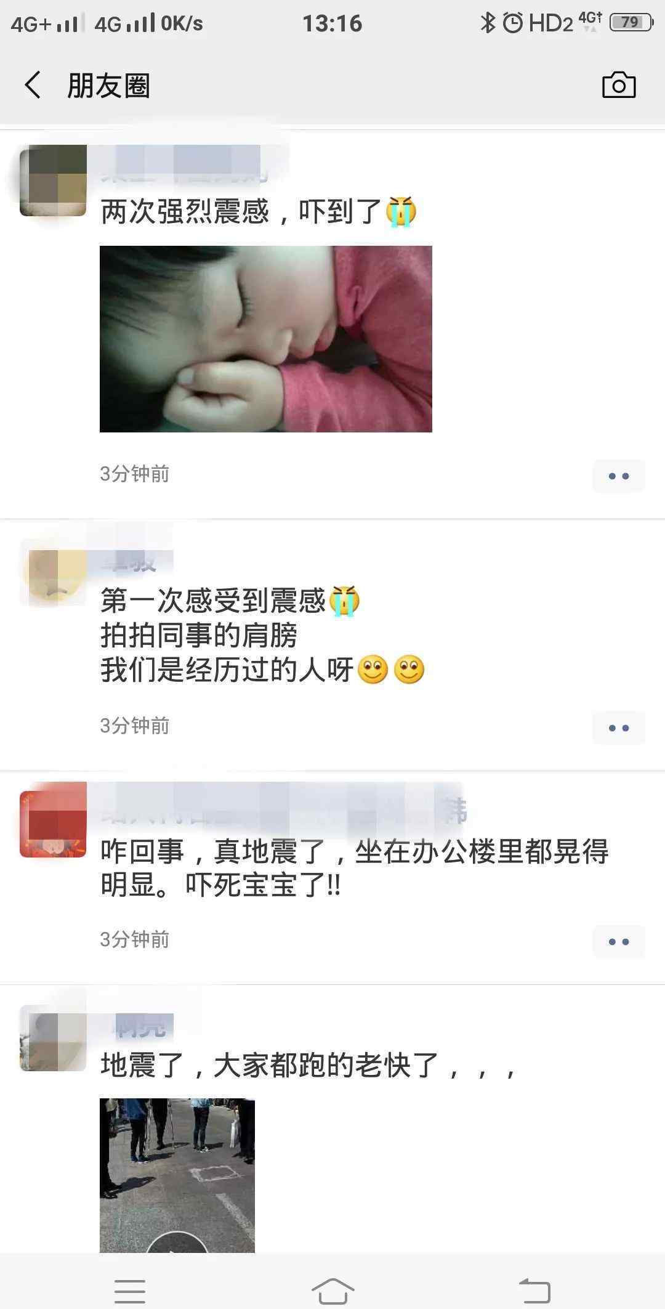This screenshot has height=1309, width=665.
Task: Expand the options of the 第一次感受到震感 post
Action: 618,727
